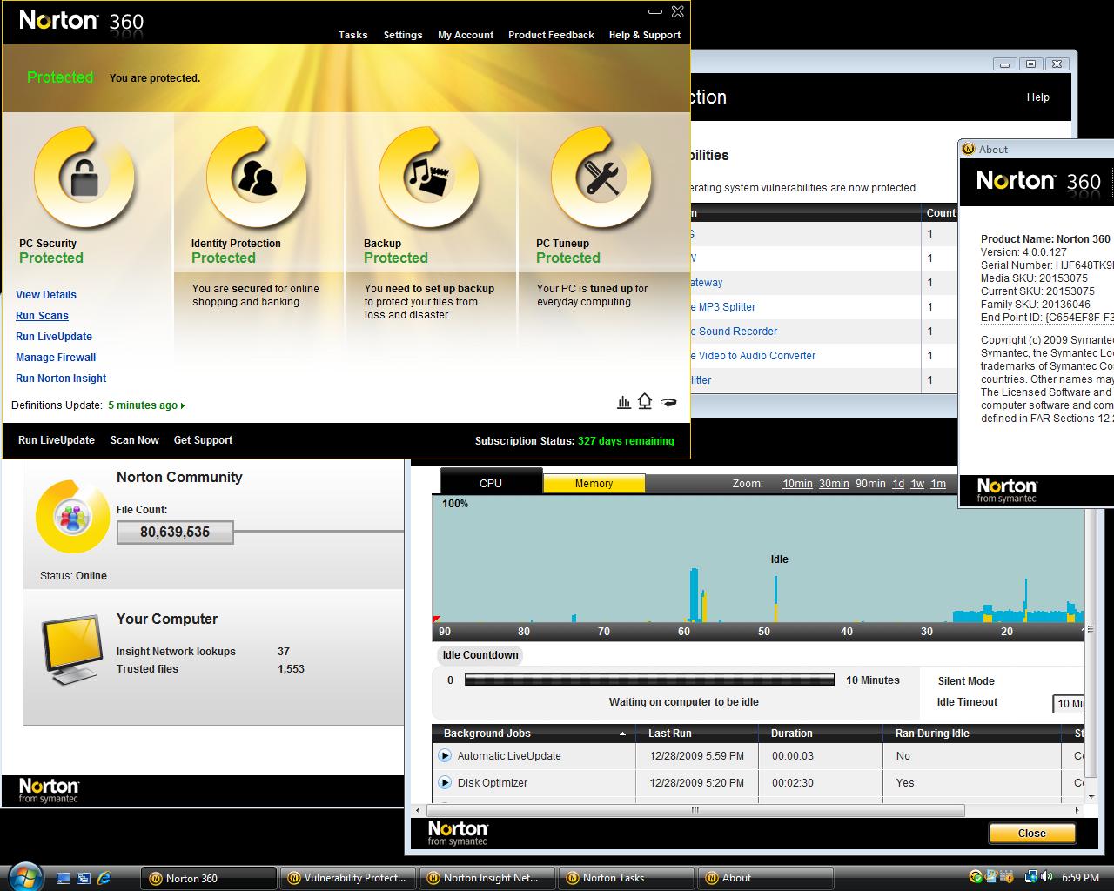
Task: Open the home network map icon
Action: 645,401
